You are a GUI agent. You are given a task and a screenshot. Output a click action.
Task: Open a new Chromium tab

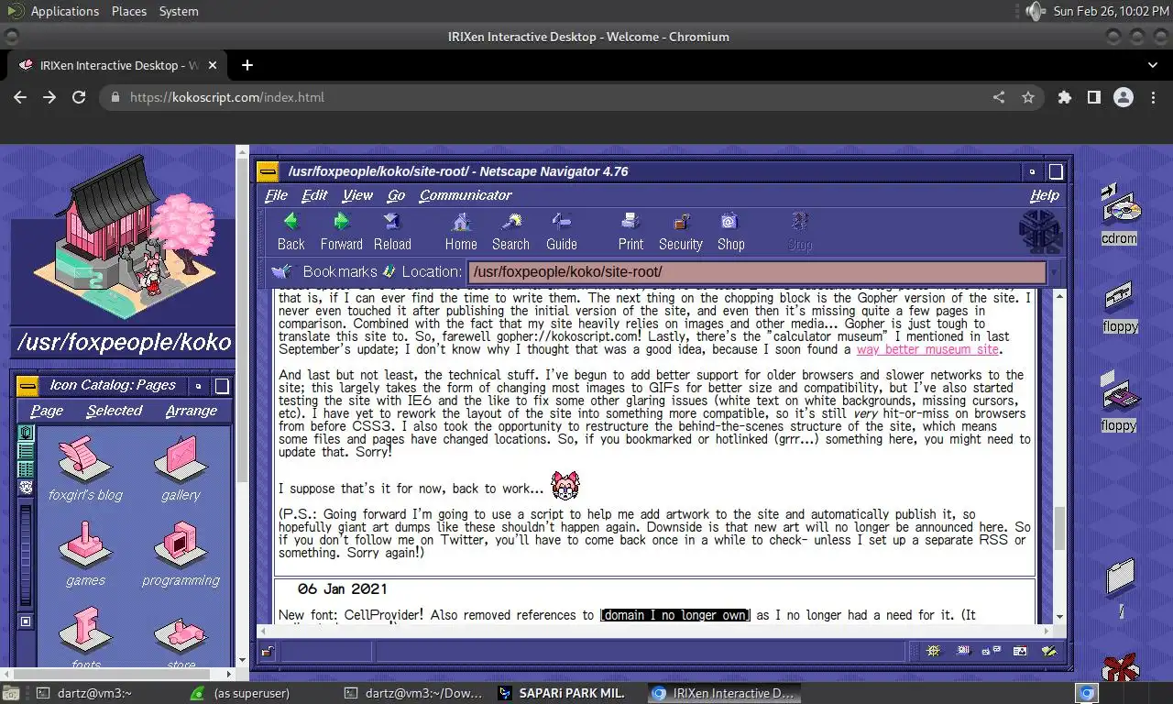click(x=247, y=65)
